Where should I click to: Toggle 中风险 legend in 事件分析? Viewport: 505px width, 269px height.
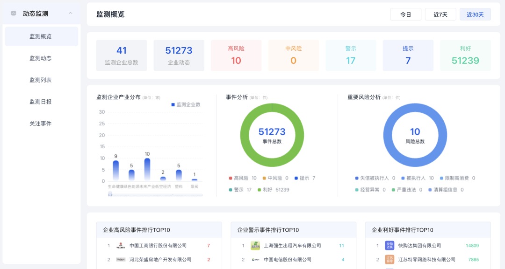pyautogui.click(x=275, y=178)
